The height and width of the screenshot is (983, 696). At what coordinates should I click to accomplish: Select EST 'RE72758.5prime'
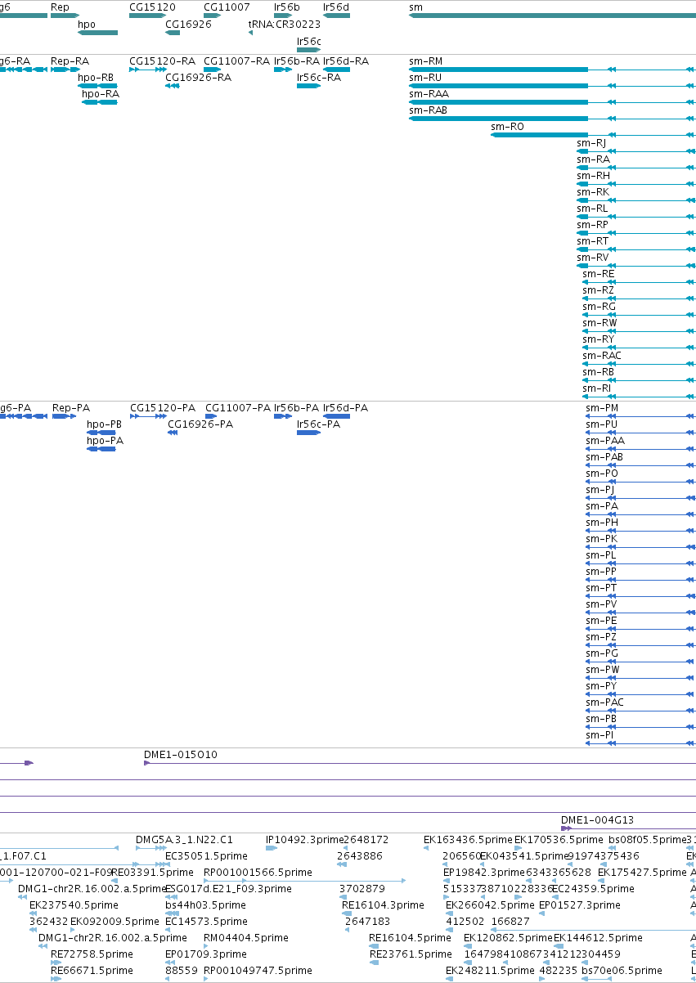pyautogui.click(x=92, y=954)
